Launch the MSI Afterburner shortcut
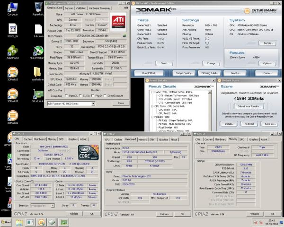This screenshot has width=284, height=227. pos(37,52)
